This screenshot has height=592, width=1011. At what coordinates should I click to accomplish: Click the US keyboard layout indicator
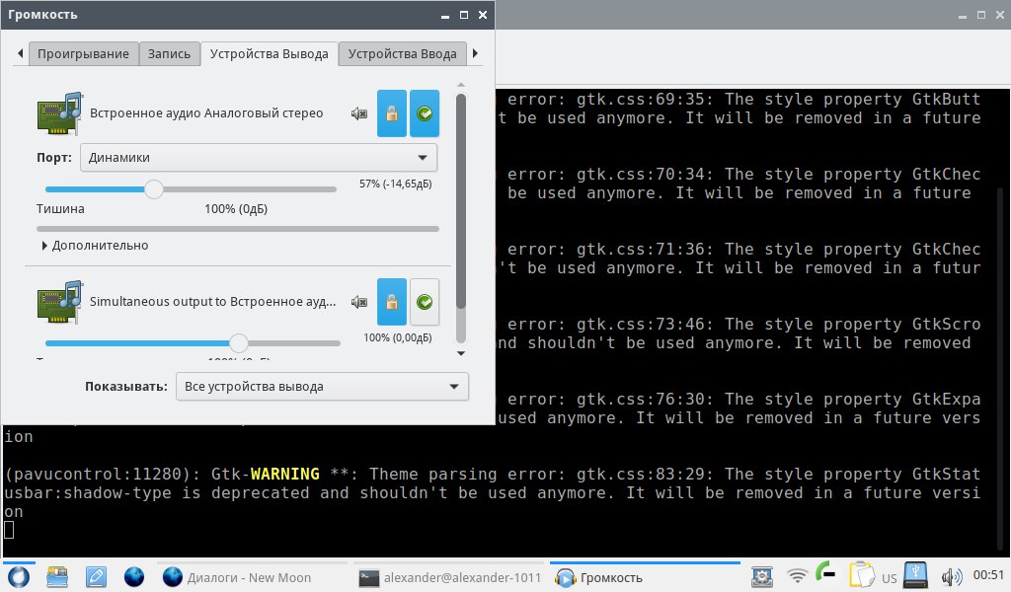pyautogui.click(x=890, y=578)
